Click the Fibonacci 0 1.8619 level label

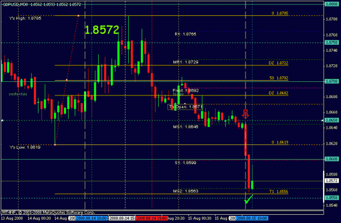pyautogui.click(x=280, y=142)
